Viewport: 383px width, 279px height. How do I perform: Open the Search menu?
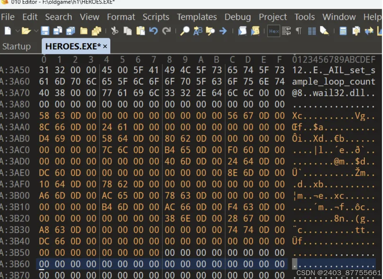click(59, 17)
